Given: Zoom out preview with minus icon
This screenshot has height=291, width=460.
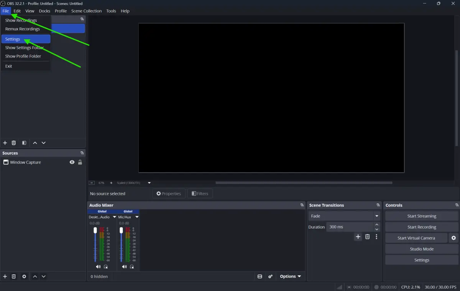Looking at the screenshot, I should (x=92, y=183).
